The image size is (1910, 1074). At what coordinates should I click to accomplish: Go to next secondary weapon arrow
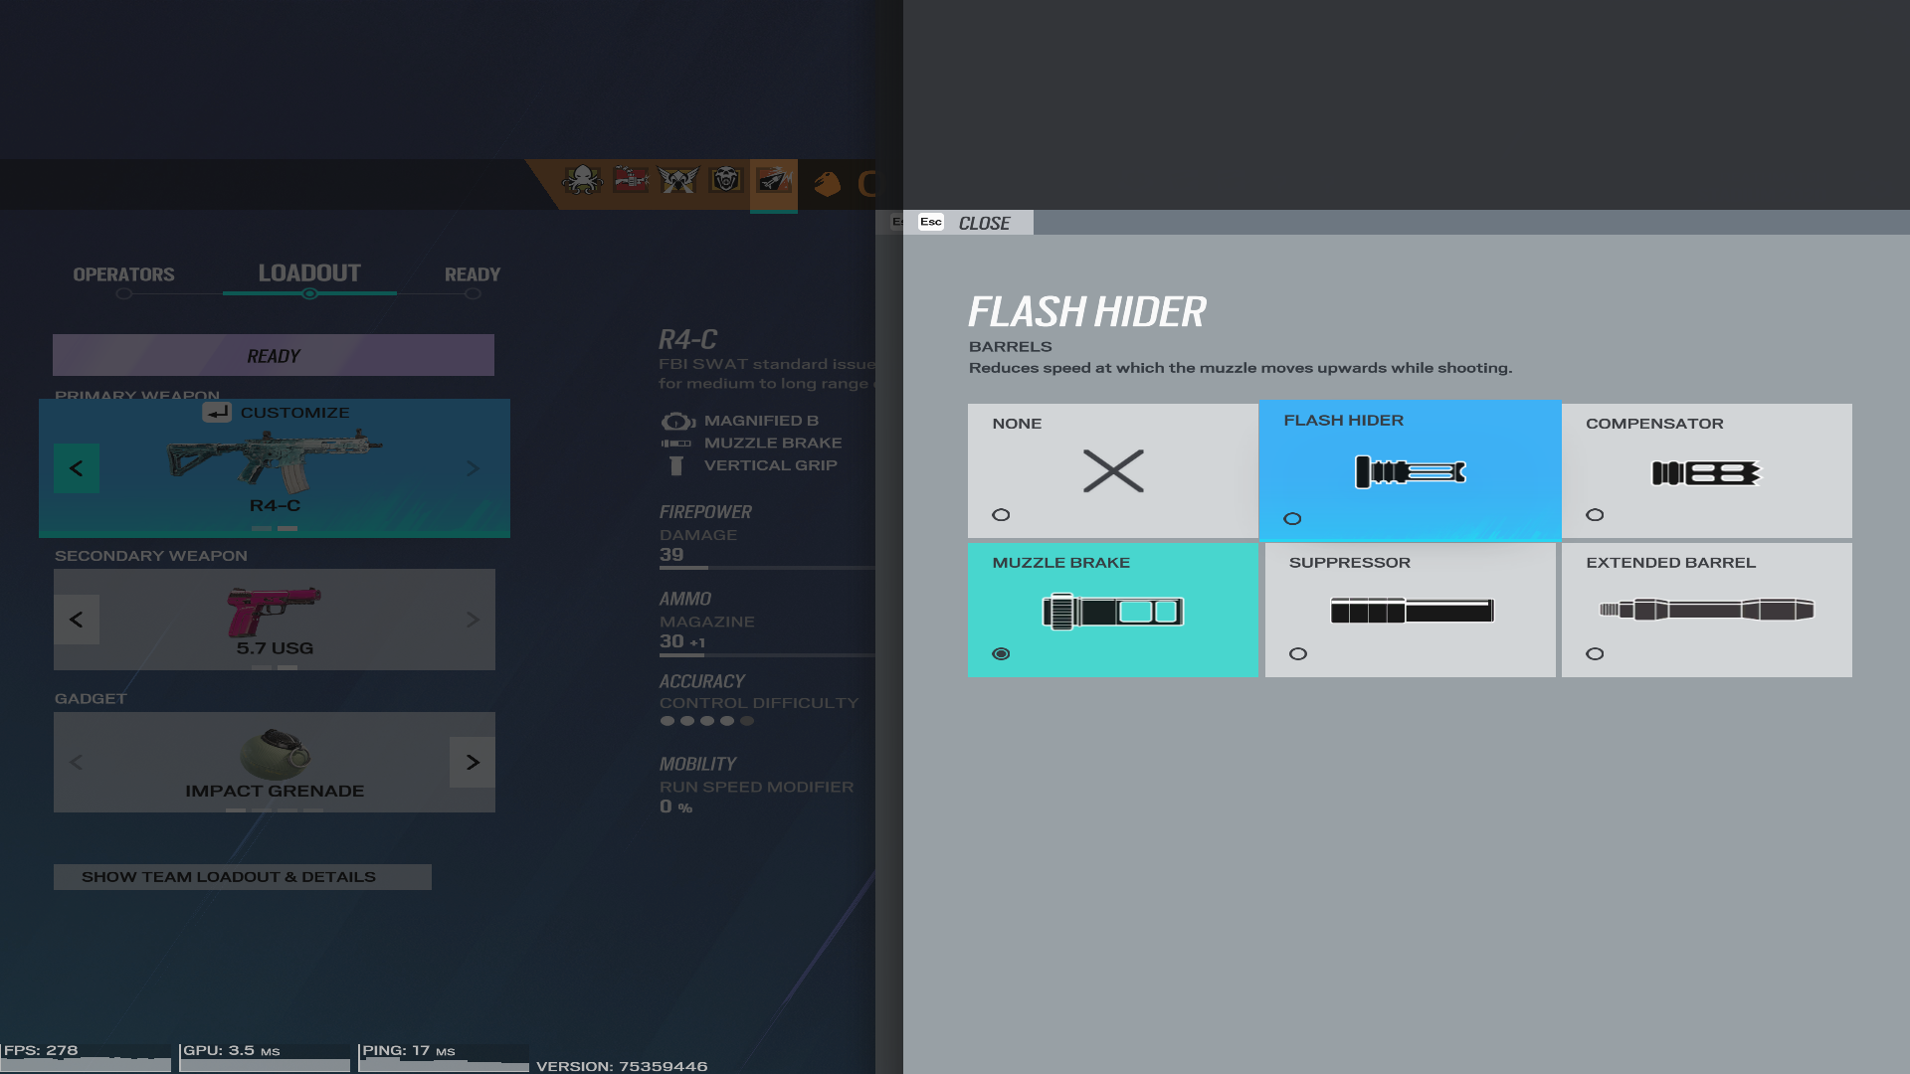point(473,620)
